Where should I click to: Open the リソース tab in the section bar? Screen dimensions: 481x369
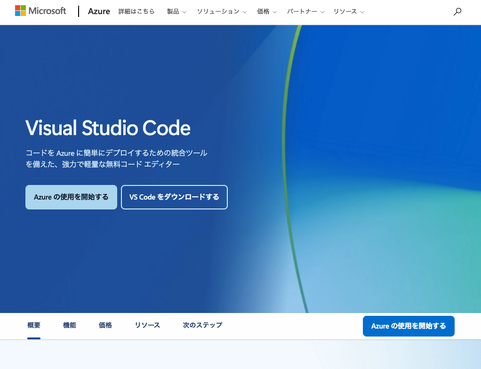click(147, 325)
